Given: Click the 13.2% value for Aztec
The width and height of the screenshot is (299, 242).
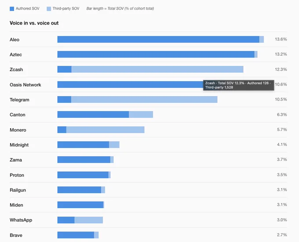Looking at the screenshot, I should (281, 54).
